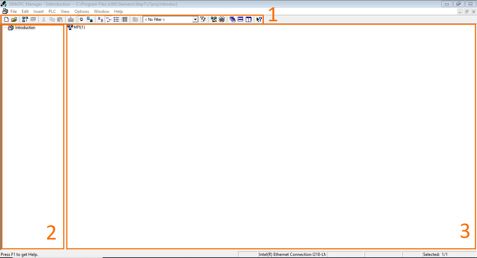Viewport: 477px width, 258px height.
Task: Tile the project windows horizontally
Action: click(240, 19)
